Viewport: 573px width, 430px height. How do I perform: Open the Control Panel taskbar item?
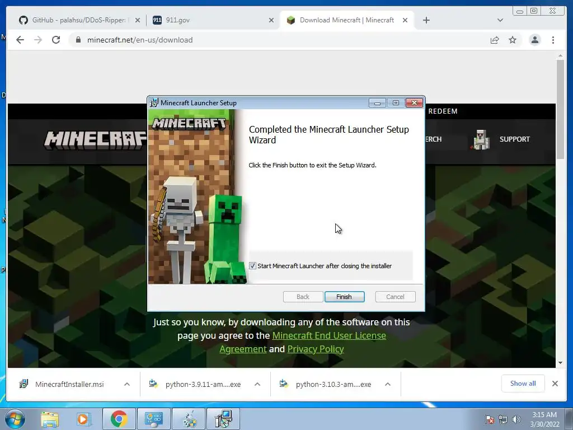(x=153, y=419)
